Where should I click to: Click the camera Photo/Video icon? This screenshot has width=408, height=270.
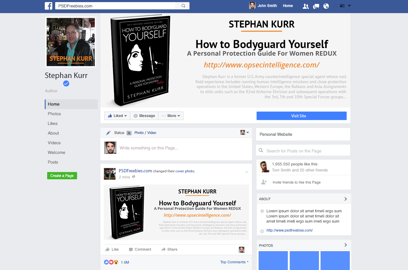(129, 132)
